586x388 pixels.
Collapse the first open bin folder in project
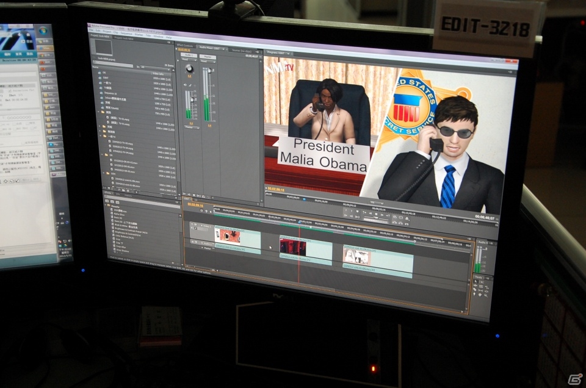[98, 112]
